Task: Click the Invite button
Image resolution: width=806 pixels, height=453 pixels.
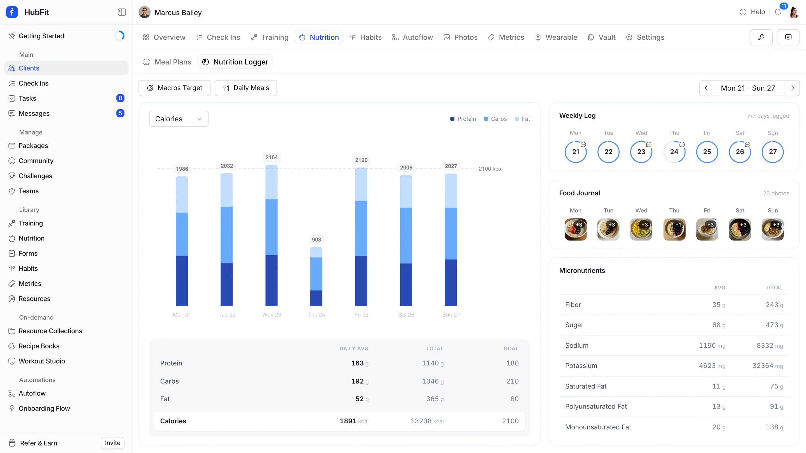Action: (112, 443)
